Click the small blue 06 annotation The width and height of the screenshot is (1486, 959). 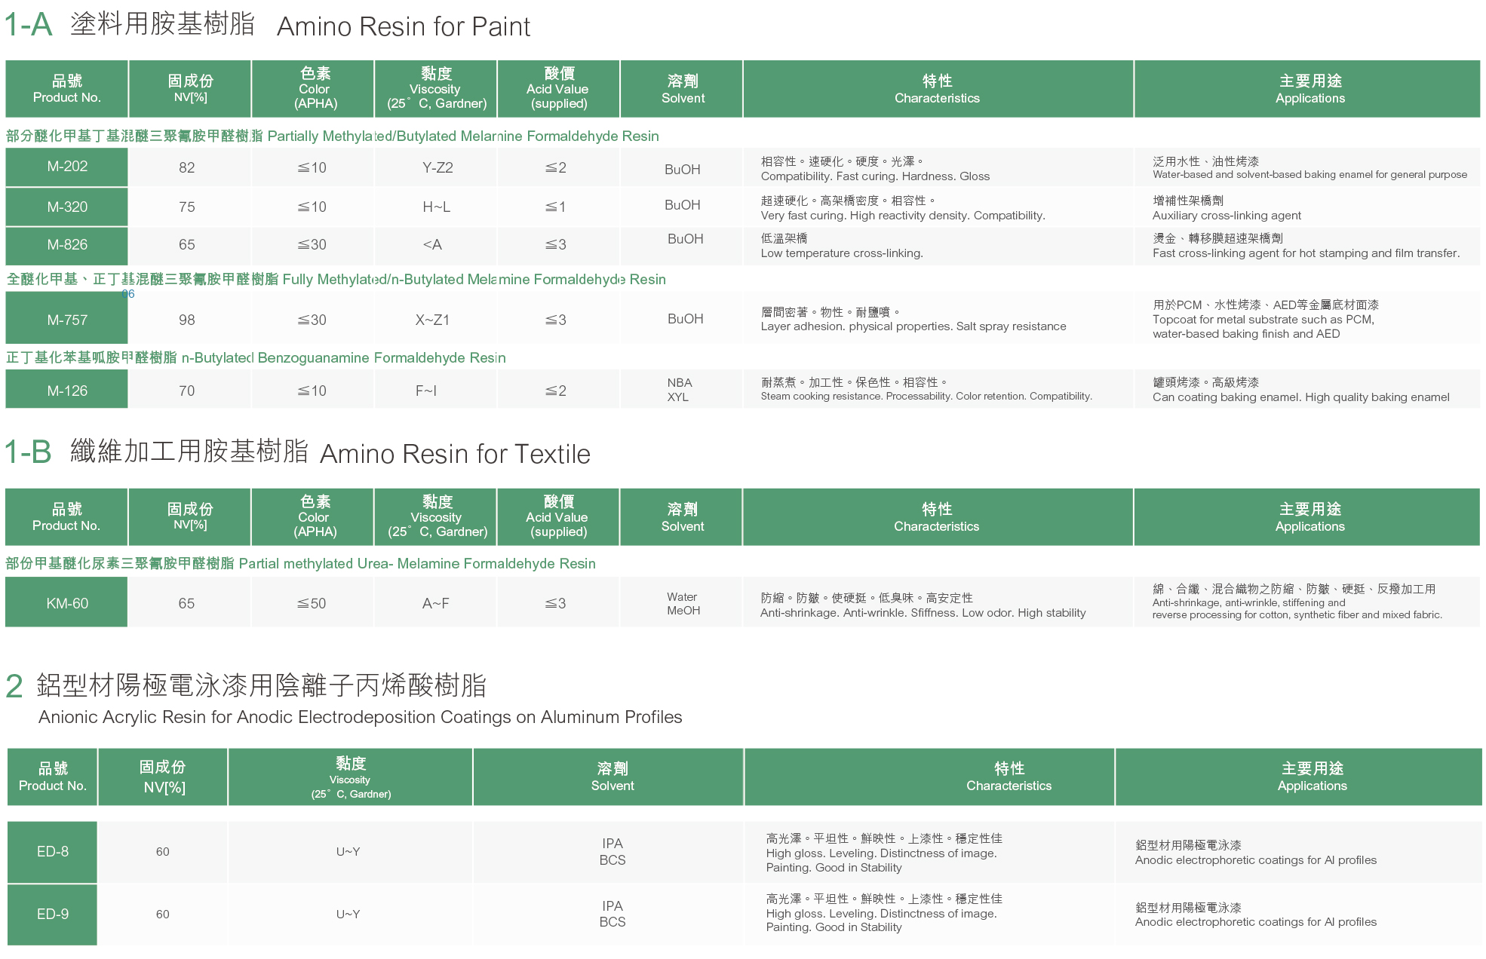[128, 294]
